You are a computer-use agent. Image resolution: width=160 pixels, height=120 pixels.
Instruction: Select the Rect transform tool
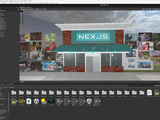click(21, 20)
